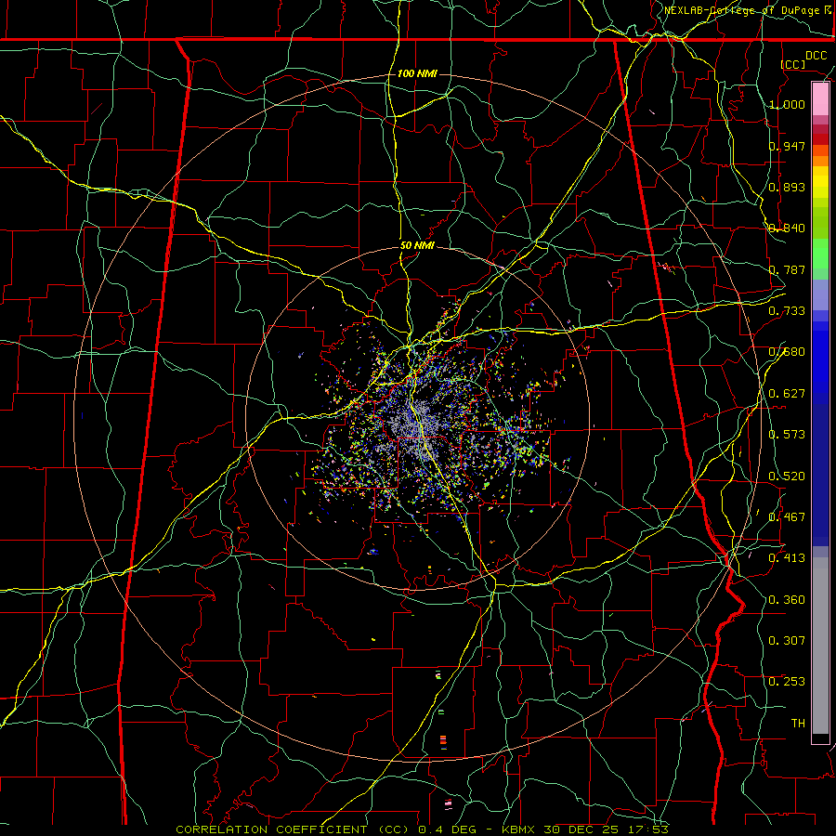Click the 100 NMI range ring label
This screenshot has width=836, height=836.
pos(417,73)
